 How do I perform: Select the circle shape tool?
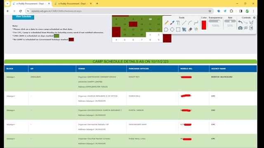pos(172,30)
